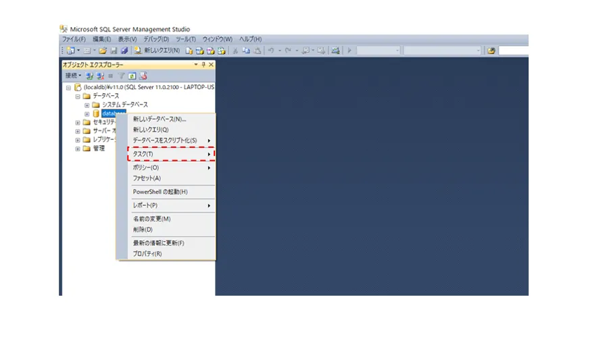
Task: Open the タスク(T) submenu in context menu
Action: point(170,155)
